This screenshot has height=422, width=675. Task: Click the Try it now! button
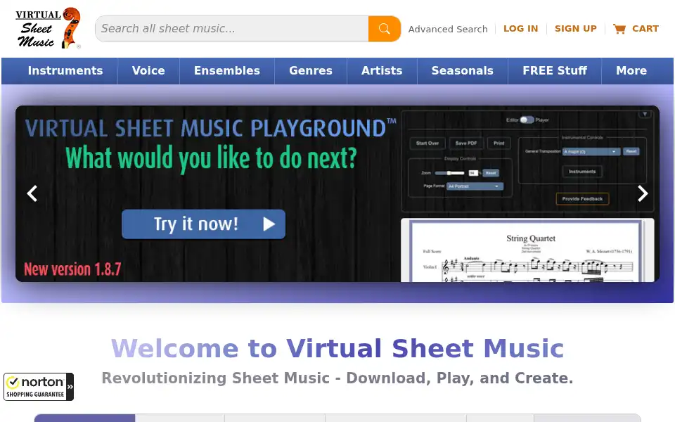click(x=204, y=224)
